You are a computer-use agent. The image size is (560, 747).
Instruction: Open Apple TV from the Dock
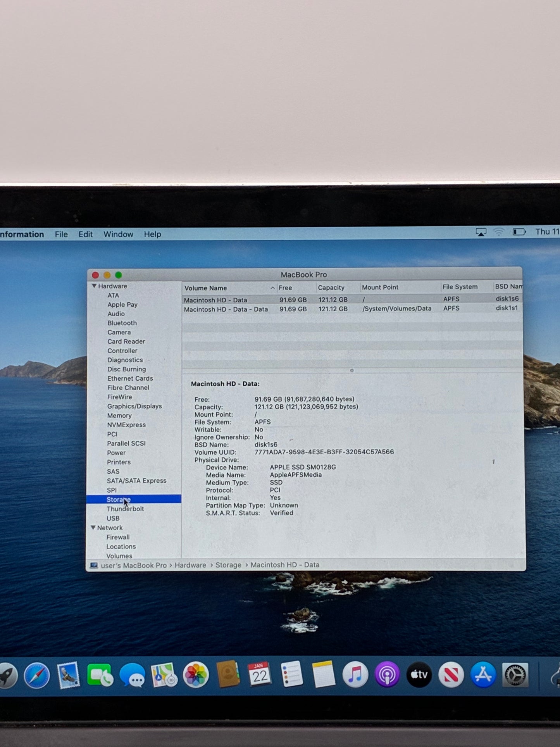coord(419,675)
